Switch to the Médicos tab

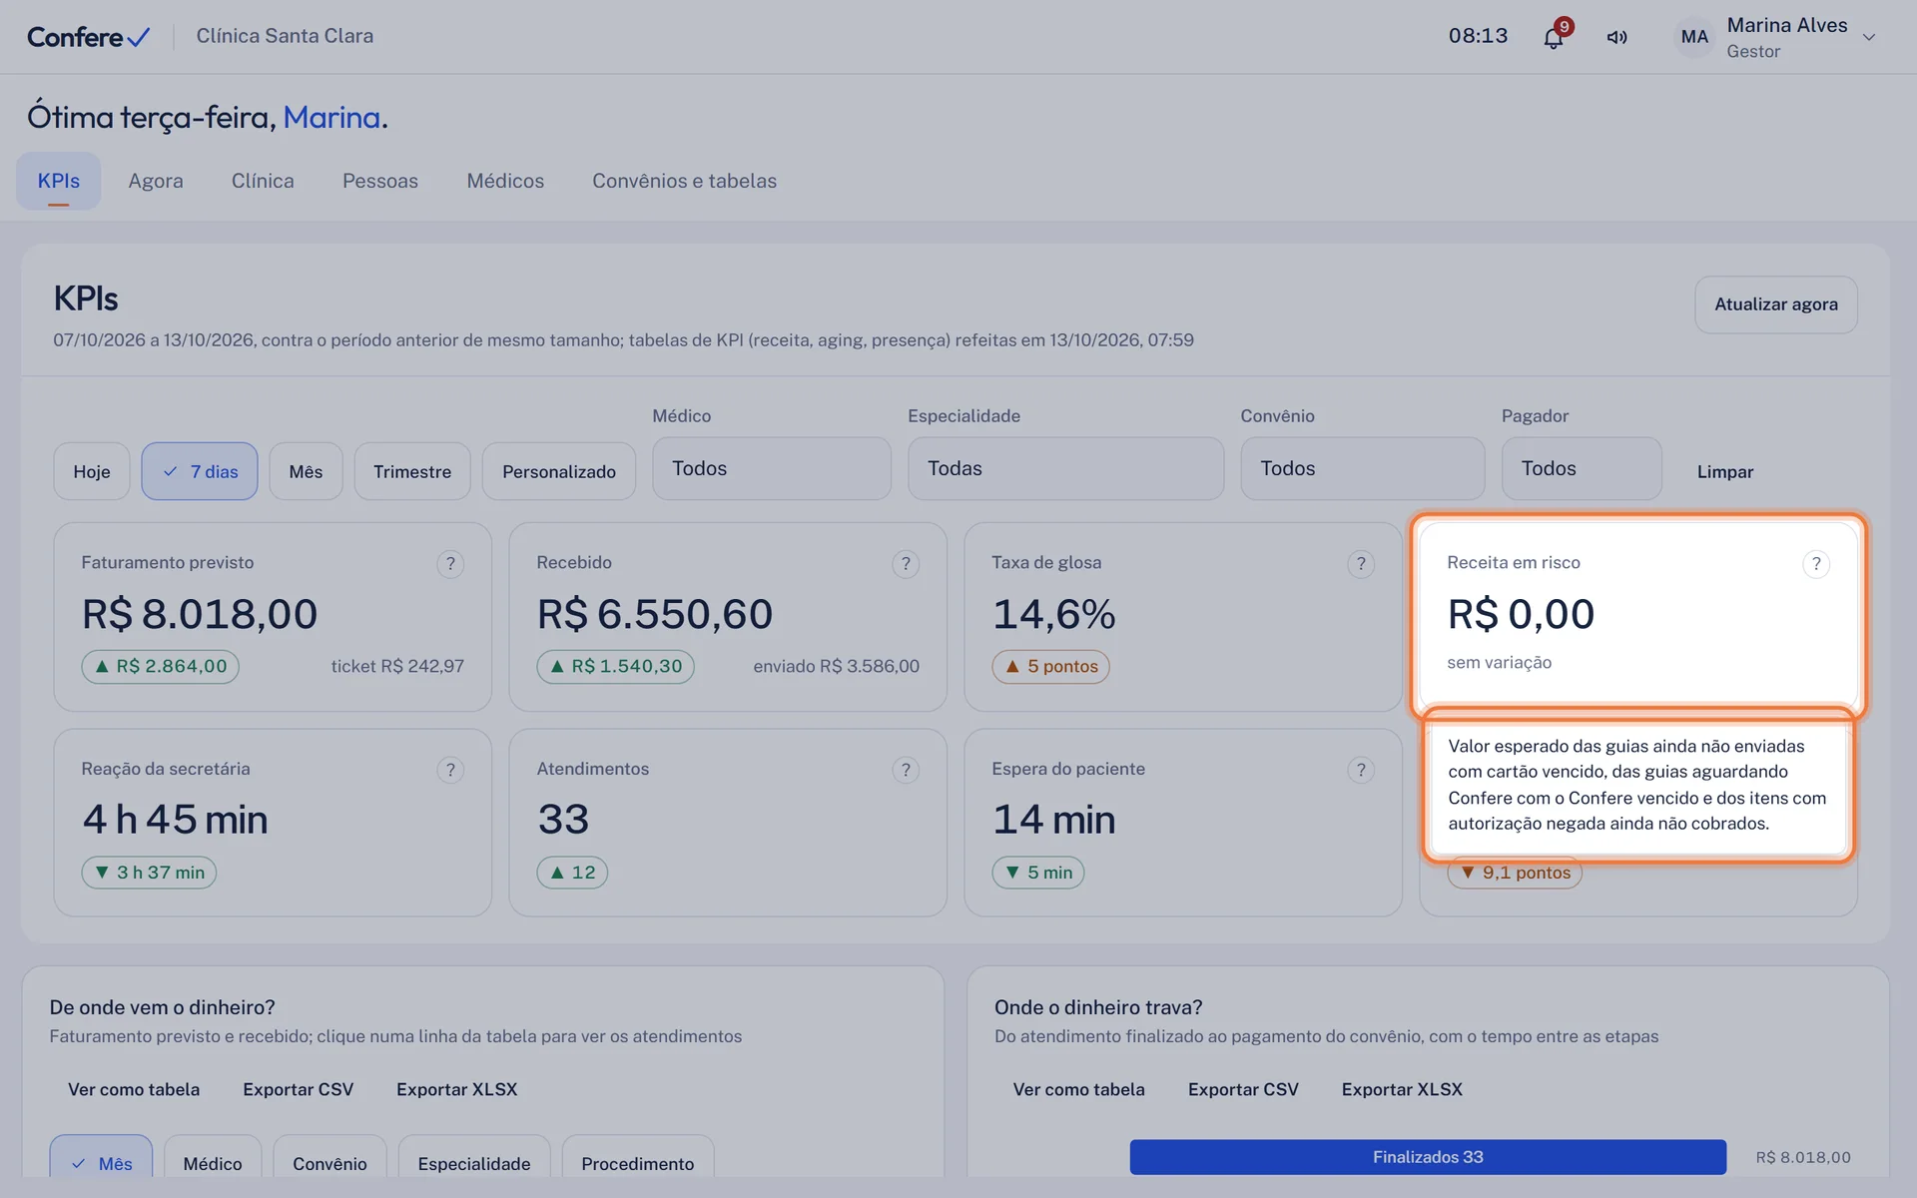[x=505, y=181]
